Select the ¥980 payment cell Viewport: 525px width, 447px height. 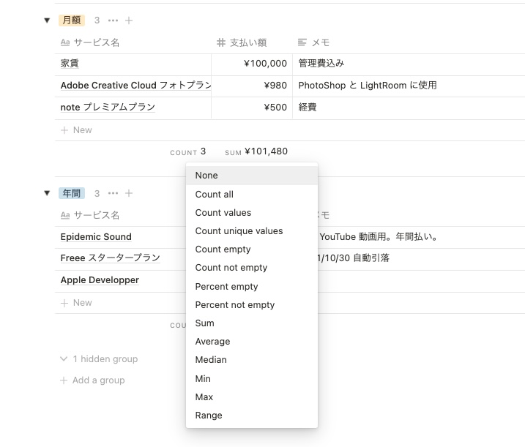click(252, 86)
